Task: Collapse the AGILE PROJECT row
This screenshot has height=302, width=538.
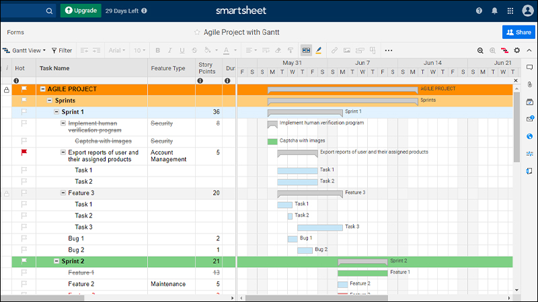Action: pyautogui.click(x=42, y=89)
